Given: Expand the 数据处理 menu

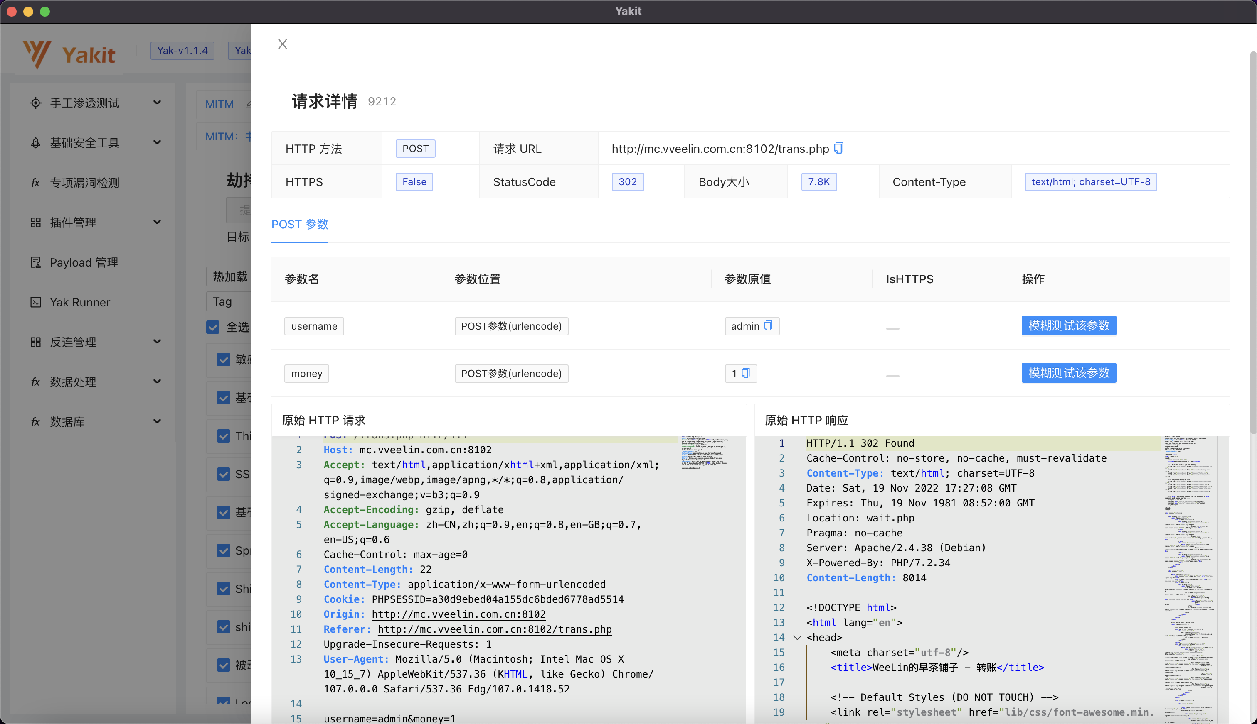Looking at the screenshot, I should coord(157,381).
